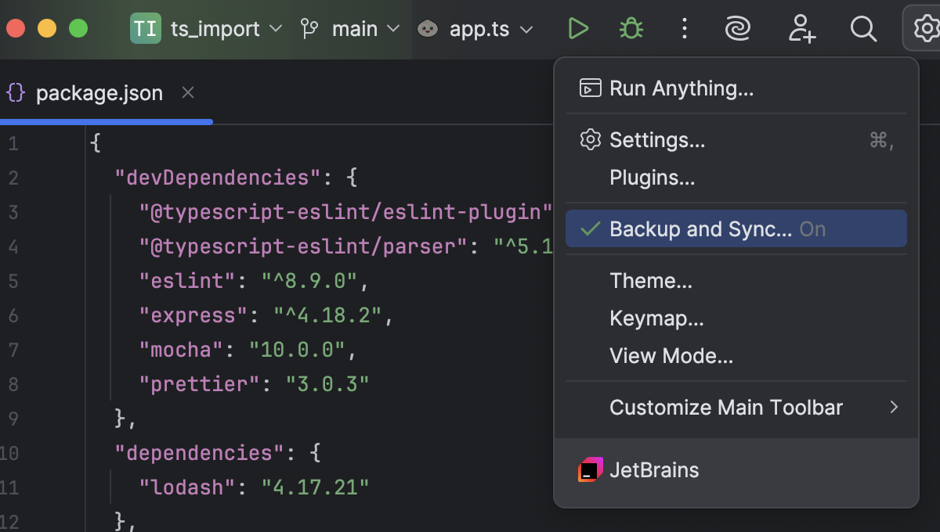Click the Run Anything terminal icon

point(590,88)
